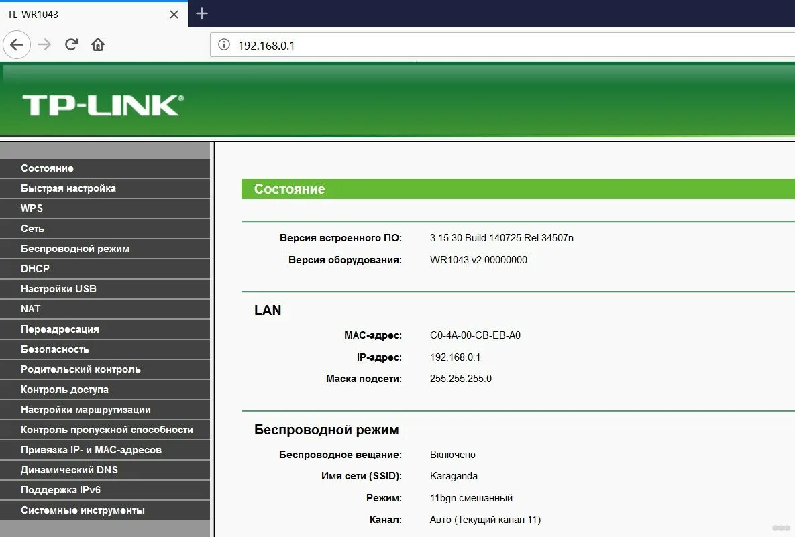
Task: Select WPS in the sidebar
Action: 105,208
